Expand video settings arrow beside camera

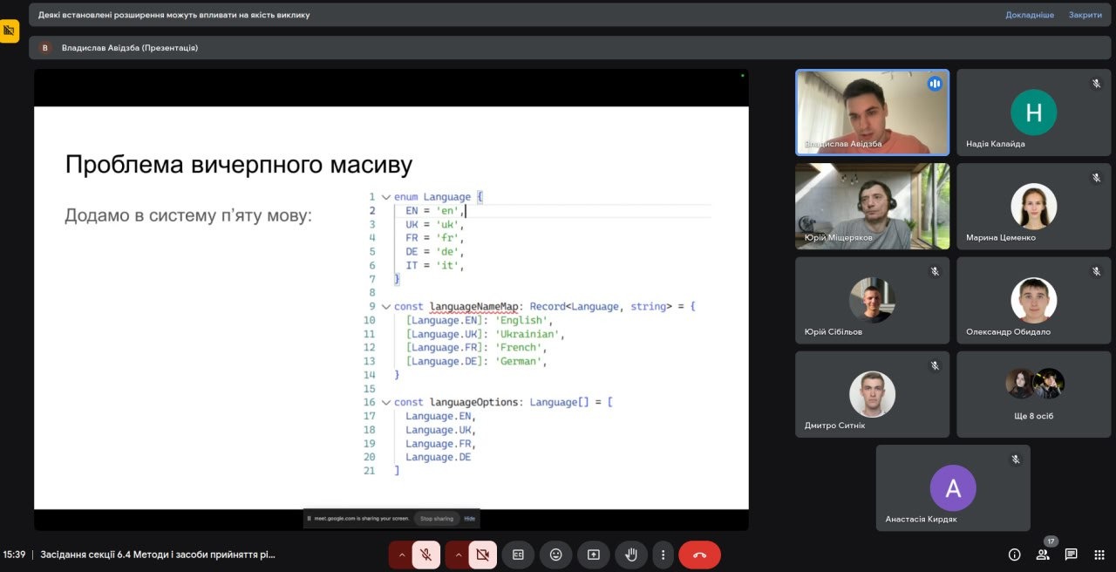pyautogui.click(x=458, y=555)
